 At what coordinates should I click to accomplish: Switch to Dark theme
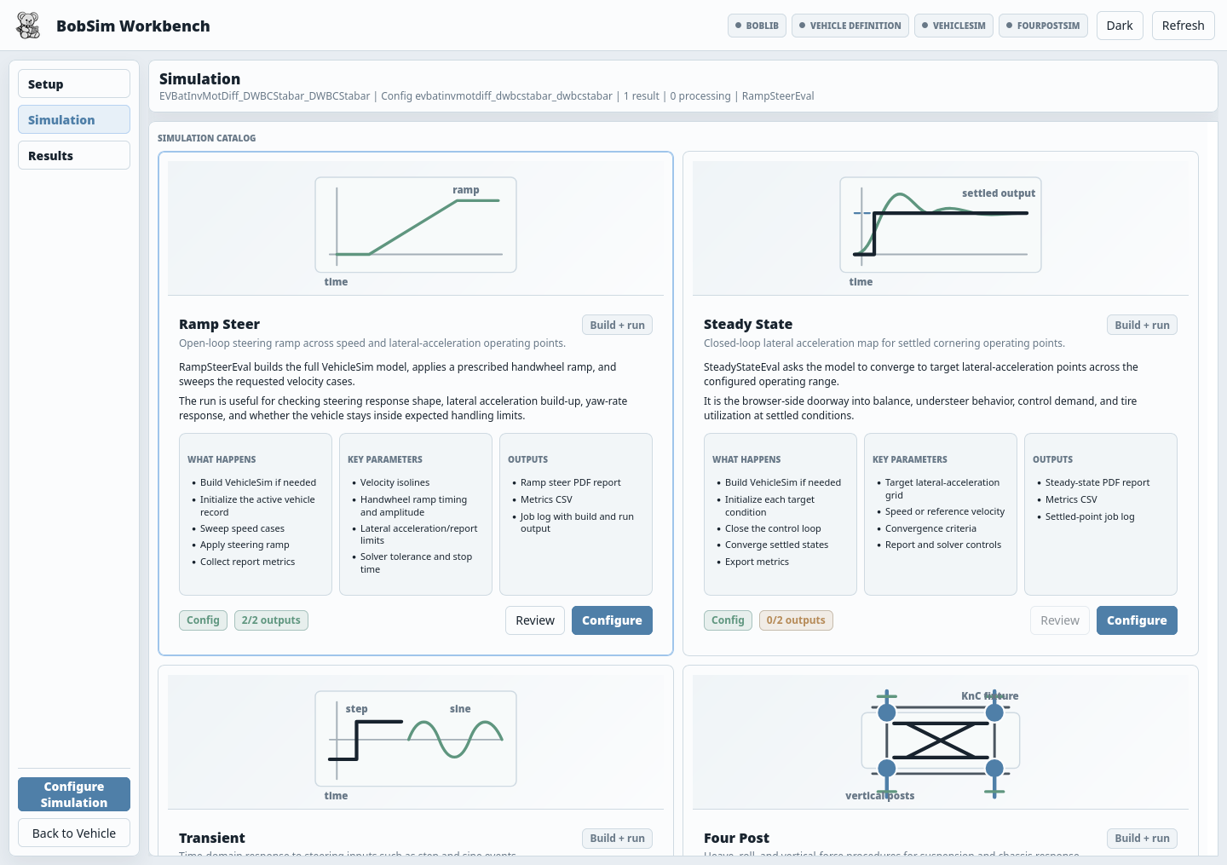tap(1120, 26)
